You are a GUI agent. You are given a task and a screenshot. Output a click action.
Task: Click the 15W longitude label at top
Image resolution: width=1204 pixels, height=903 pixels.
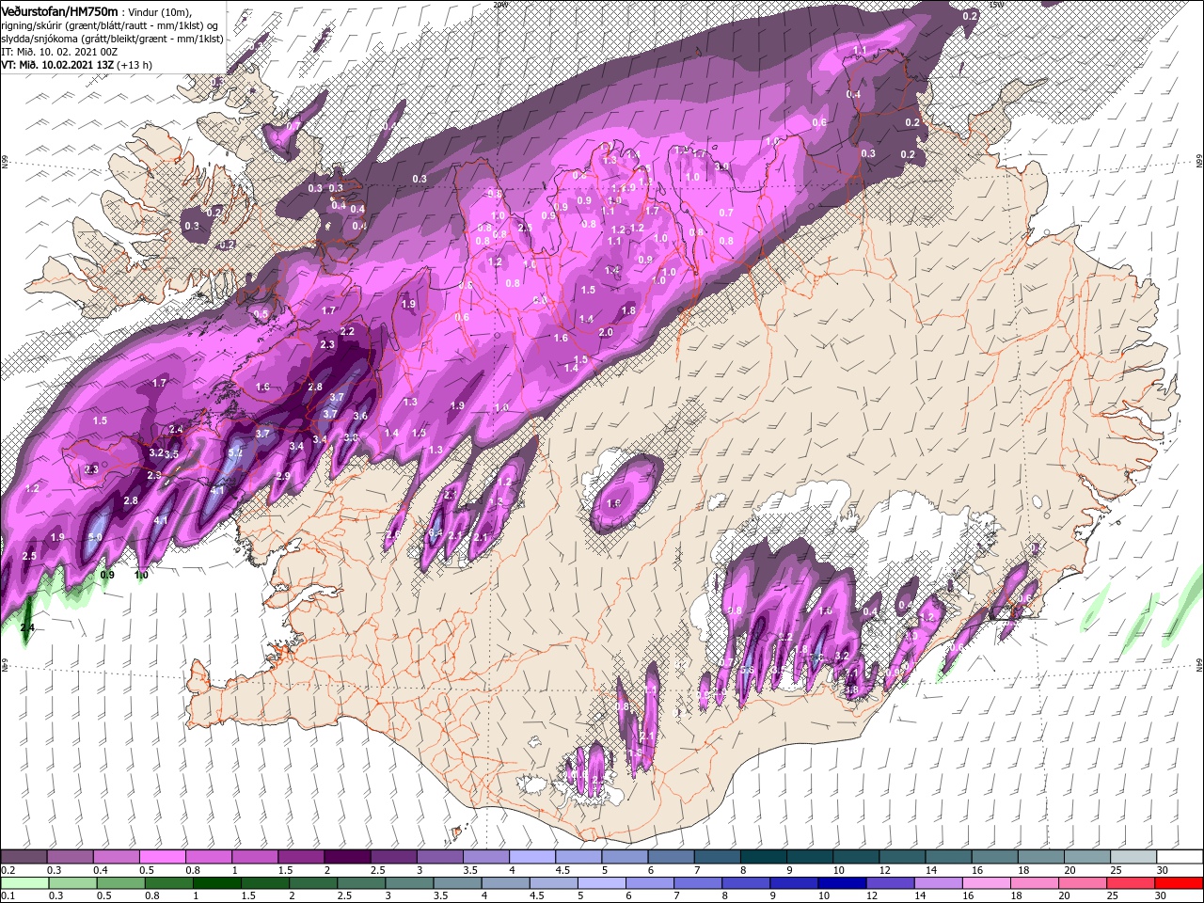(996, 4)
